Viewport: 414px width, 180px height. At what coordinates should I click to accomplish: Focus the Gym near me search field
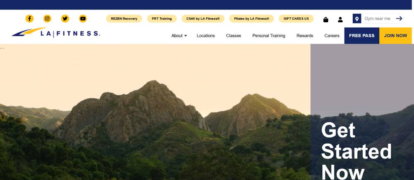coord(378,19)
